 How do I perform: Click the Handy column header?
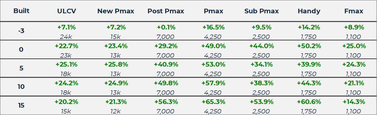[x=309, y=11]
